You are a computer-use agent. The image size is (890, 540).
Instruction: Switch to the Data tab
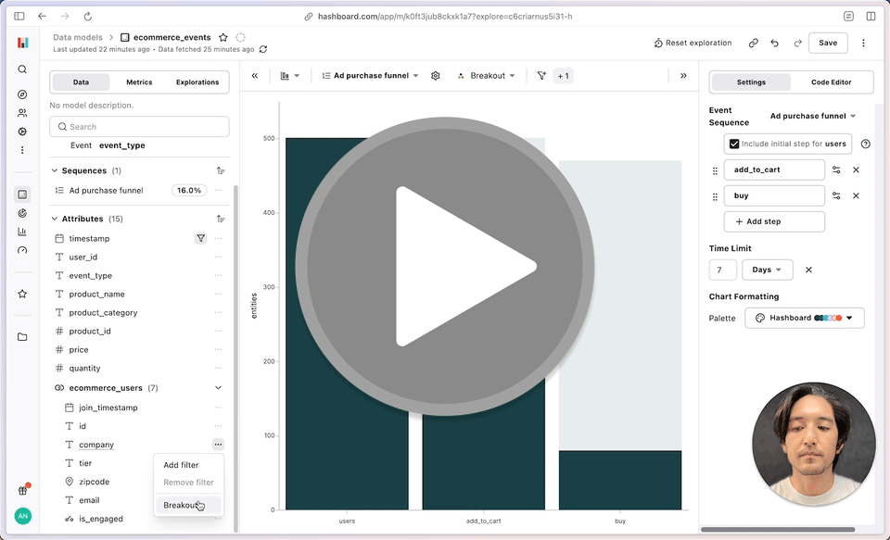click(x=81, y=82)
